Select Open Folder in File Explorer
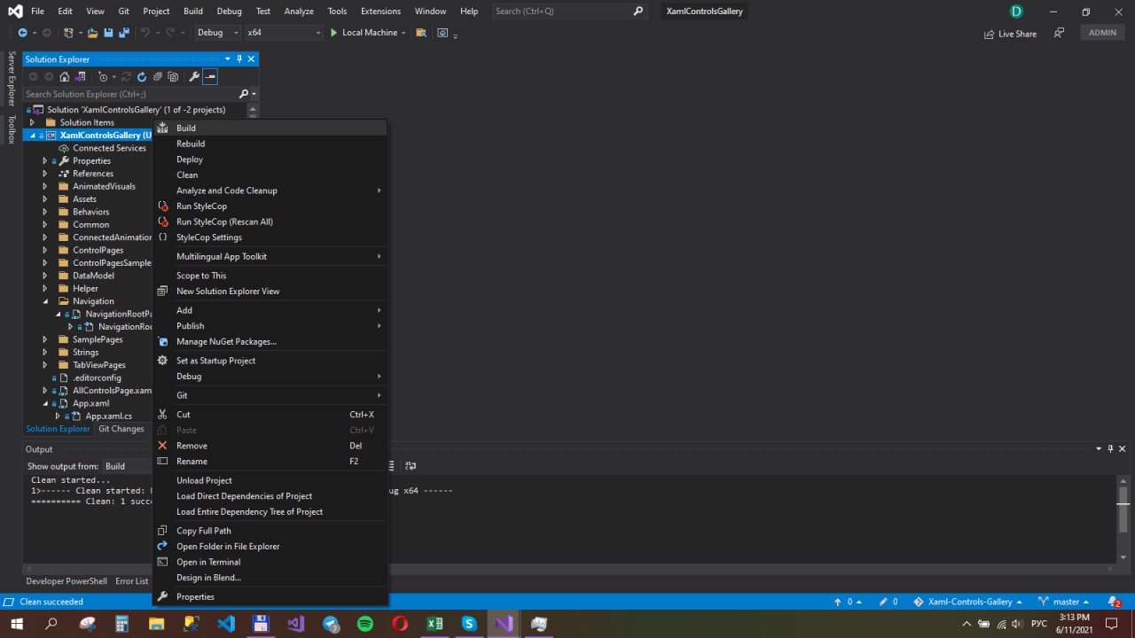This screenshot has height=638, width=1135. tap(270, 546)
